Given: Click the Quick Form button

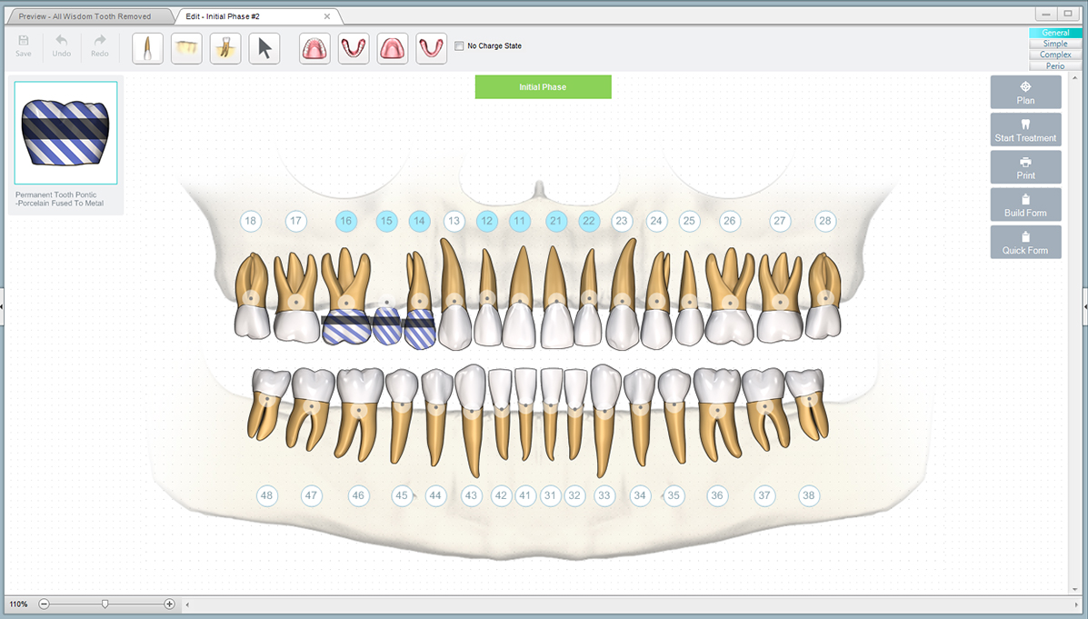Looking at the screenshot, I should click(1025, 241).
